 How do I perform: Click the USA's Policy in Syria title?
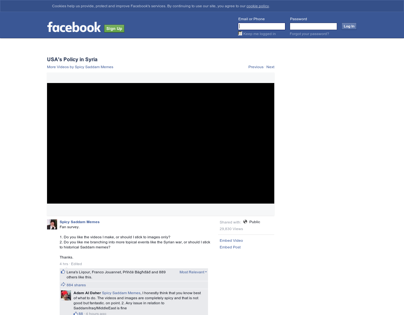click(72, 59)
